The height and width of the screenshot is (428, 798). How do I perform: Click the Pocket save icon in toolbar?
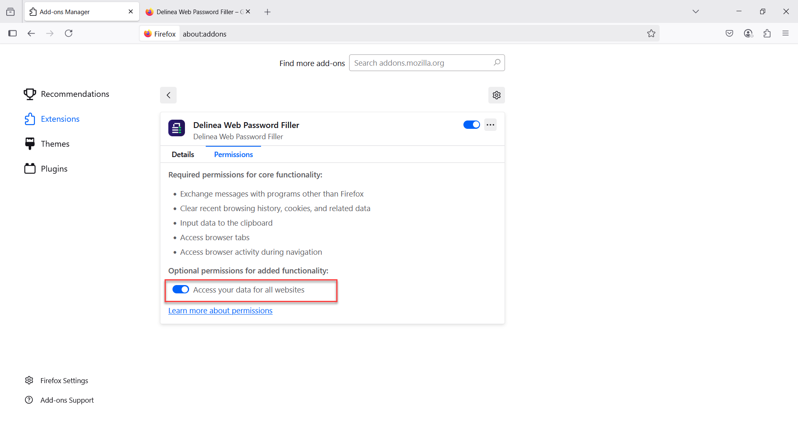click(x=729, y=34)
